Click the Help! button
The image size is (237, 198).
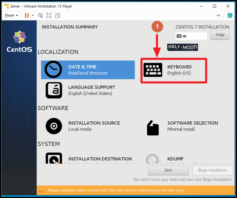pos(220,35)
